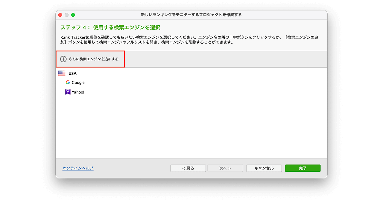Screen dimensions: 383x200
Task: Click the grey minimize window button
Action: click(x=67, y=15)
